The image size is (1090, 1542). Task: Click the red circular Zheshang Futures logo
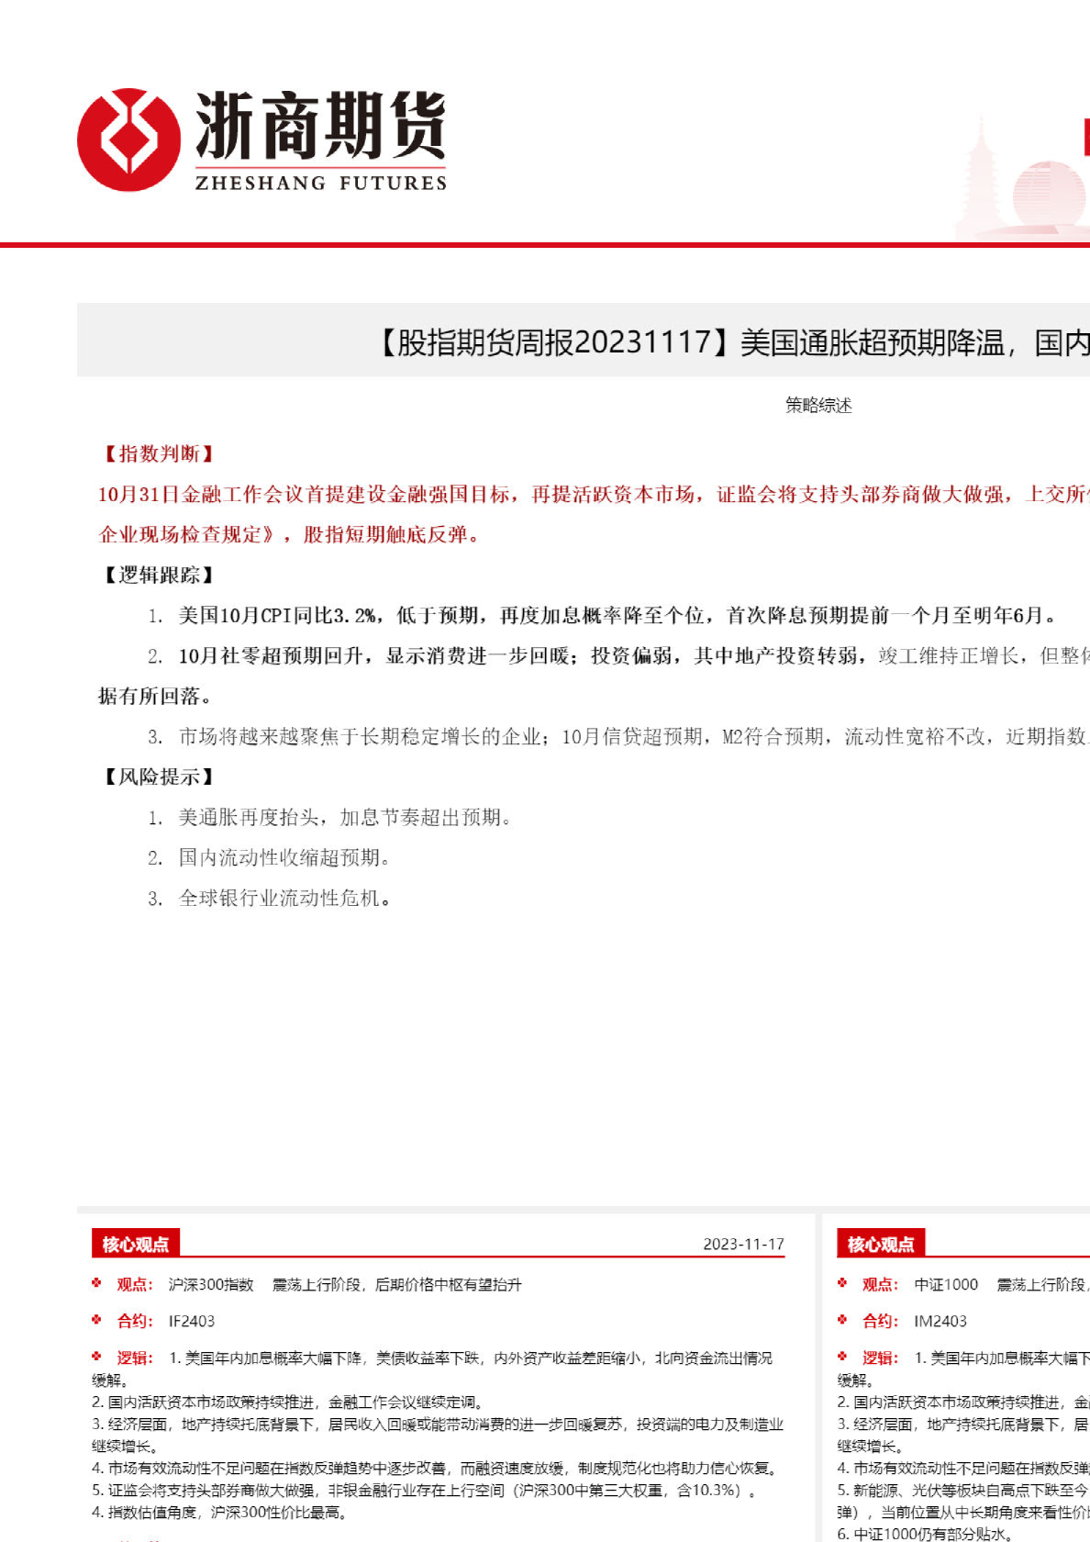click(128, 140)
